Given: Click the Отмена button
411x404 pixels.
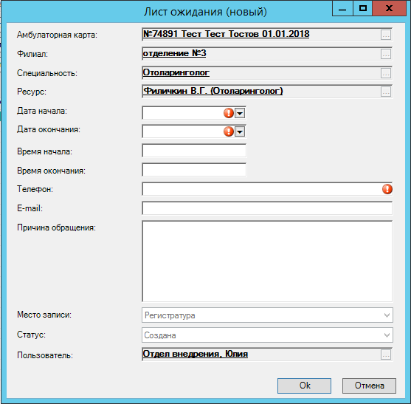Looking at the screenshot, I should [369, 386].
